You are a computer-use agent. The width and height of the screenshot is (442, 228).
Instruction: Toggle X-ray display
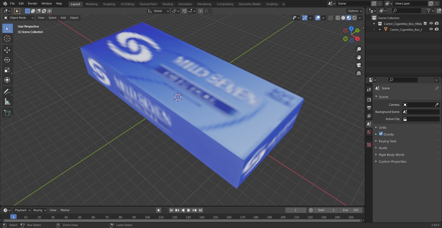point(330,18)
